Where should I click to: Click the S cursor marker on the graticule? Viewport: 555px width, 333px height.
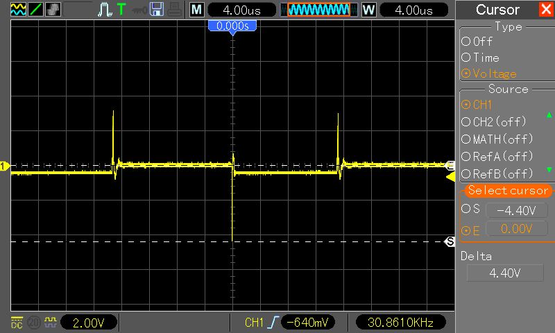coord(450,241)
